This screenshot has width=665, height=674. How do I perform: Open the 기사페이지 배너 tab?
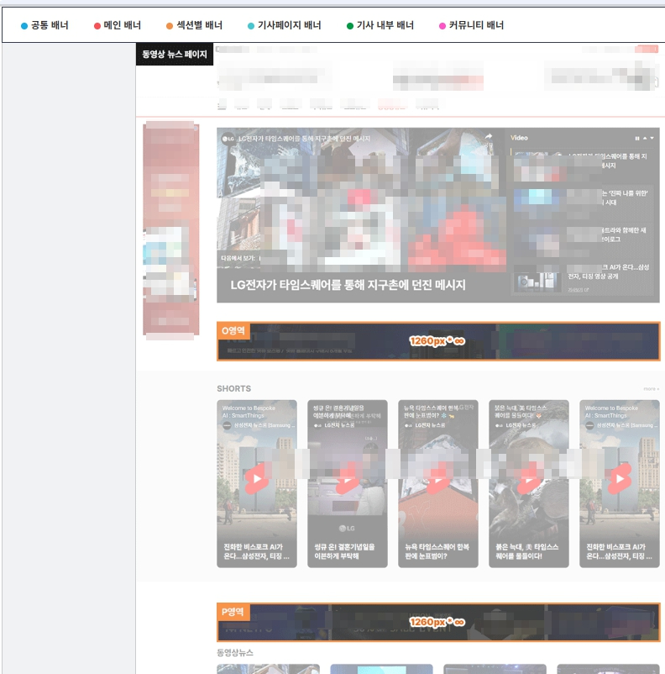285,25
